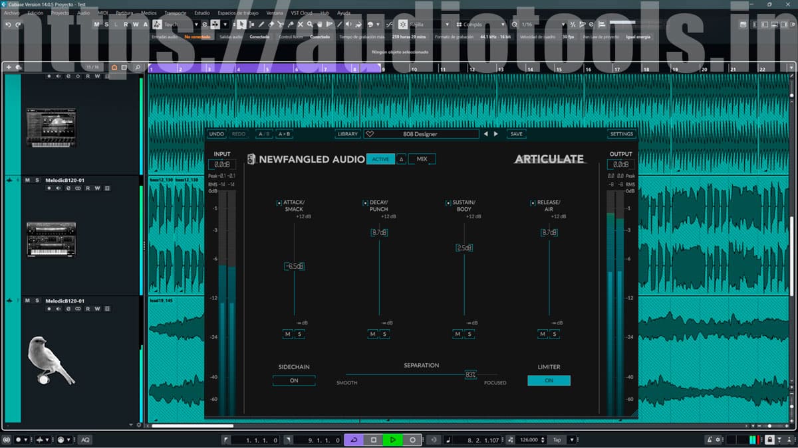The height and width of the screenshot is (448, 798).
Task: Open the Archivo menu
Action: point(12,13)
